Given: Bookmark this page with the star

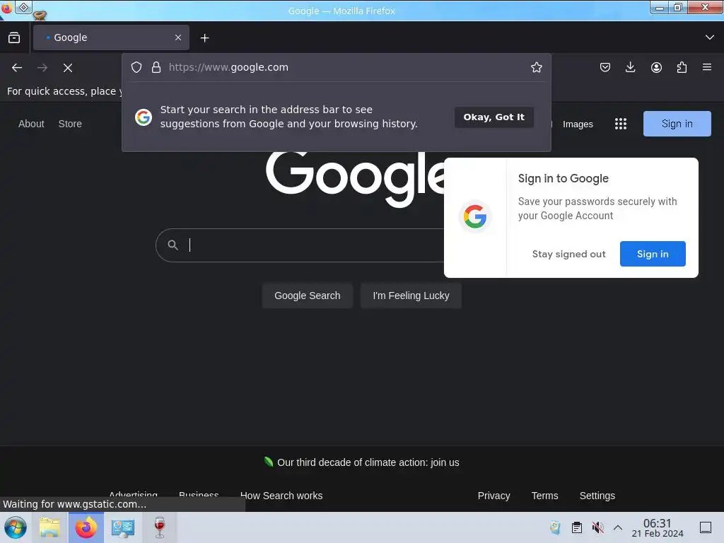Looking at the screenshot, I should point(537,67).
